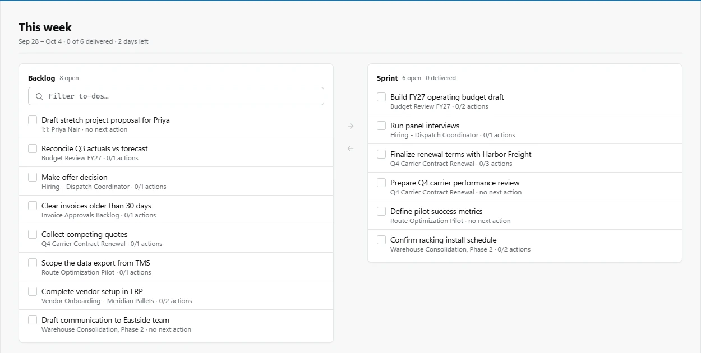This screenshot has width=701, height=353.
Task: Click the 8 open count beside Backlog
Action: (69, 78)
